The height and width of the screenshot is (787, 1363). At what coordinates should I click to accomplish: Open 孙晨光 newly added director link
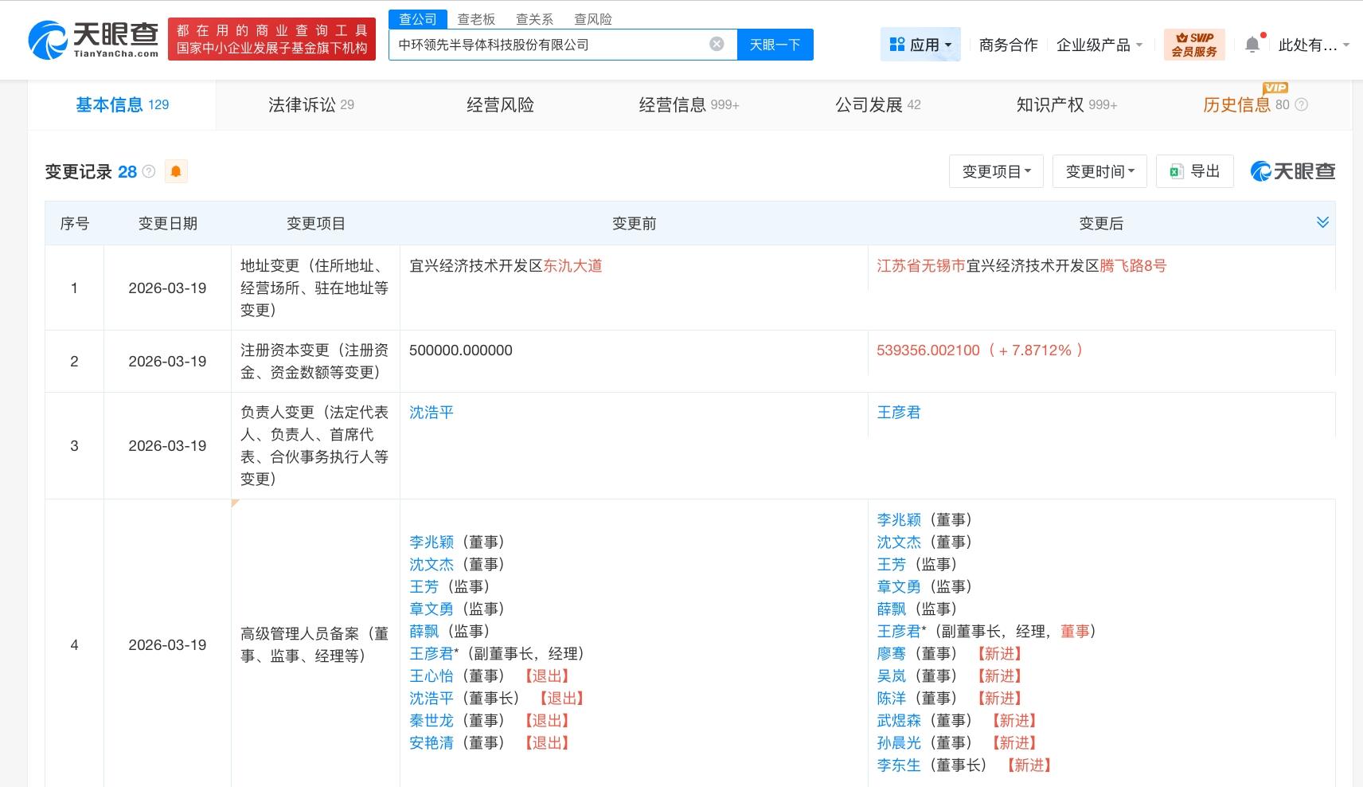pos(899,742)
